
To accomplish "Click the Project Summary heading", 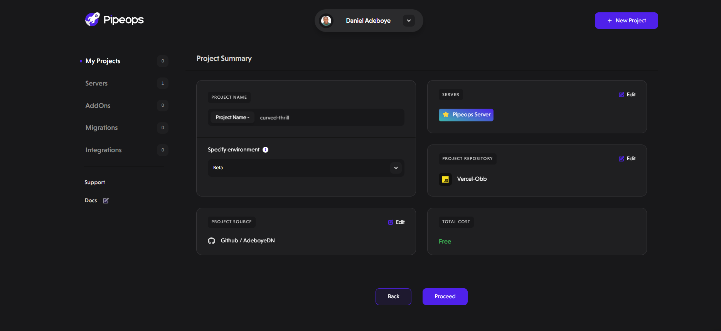I will tap(224, 59).
